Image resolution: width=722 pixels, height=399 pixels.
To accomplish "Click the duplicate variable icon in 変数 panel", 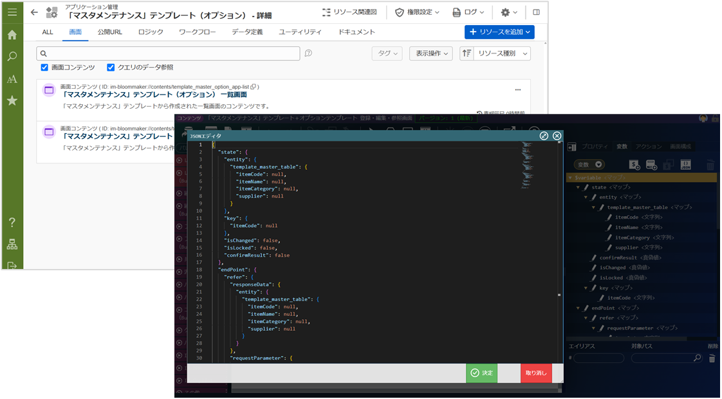I will pyautogui.click(x=669, y=165).
